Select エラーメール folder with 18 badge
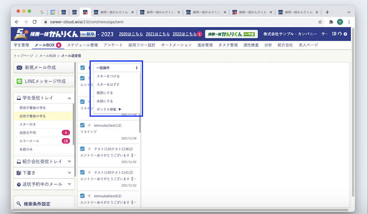Screen dimensions: 368x214 [x=43, y=141]
